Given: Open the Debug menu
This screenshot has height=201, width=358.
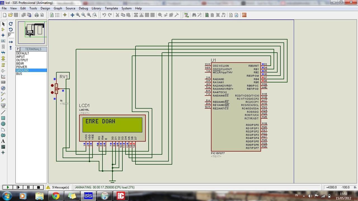Looking at the screenshot, I should point(83,8).
